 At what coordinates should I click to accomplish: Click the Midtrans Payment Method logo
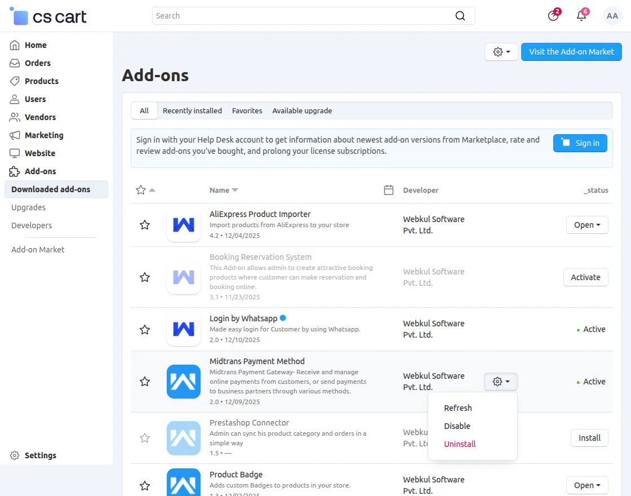184,381
